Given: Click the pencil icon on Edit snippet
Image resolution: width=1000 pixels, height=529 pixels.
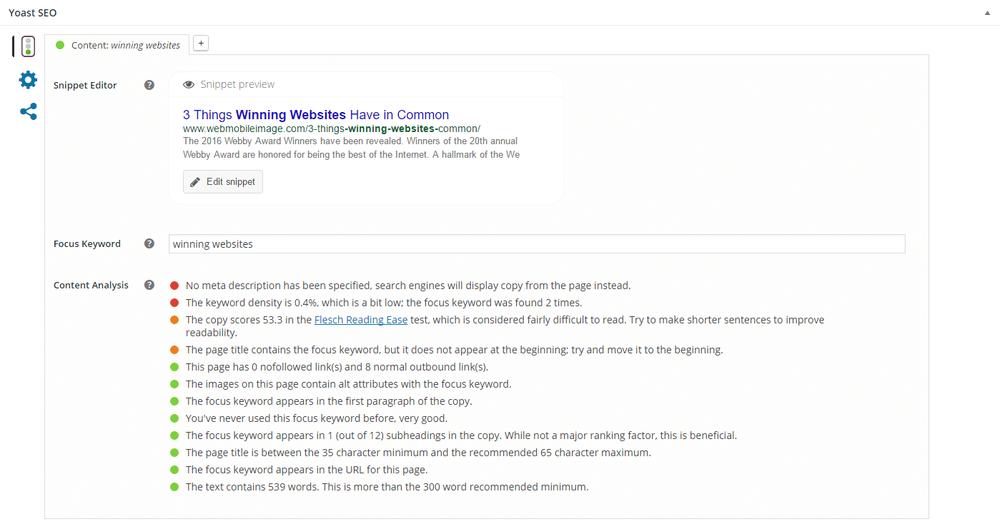Looking at the screenshot, I should click(x=195, y=182).
